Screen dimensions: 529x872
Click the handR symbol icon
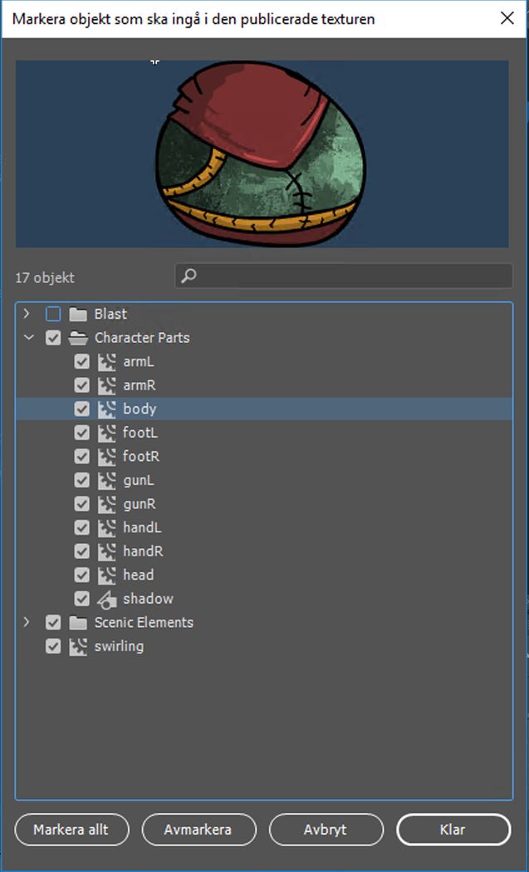pyautogui.click(x=107, y=551)
